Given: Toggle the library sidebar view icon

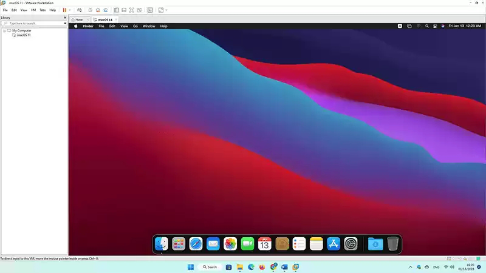Looking at the screenshot, I should pyautogui.click(x=116, y=10).
